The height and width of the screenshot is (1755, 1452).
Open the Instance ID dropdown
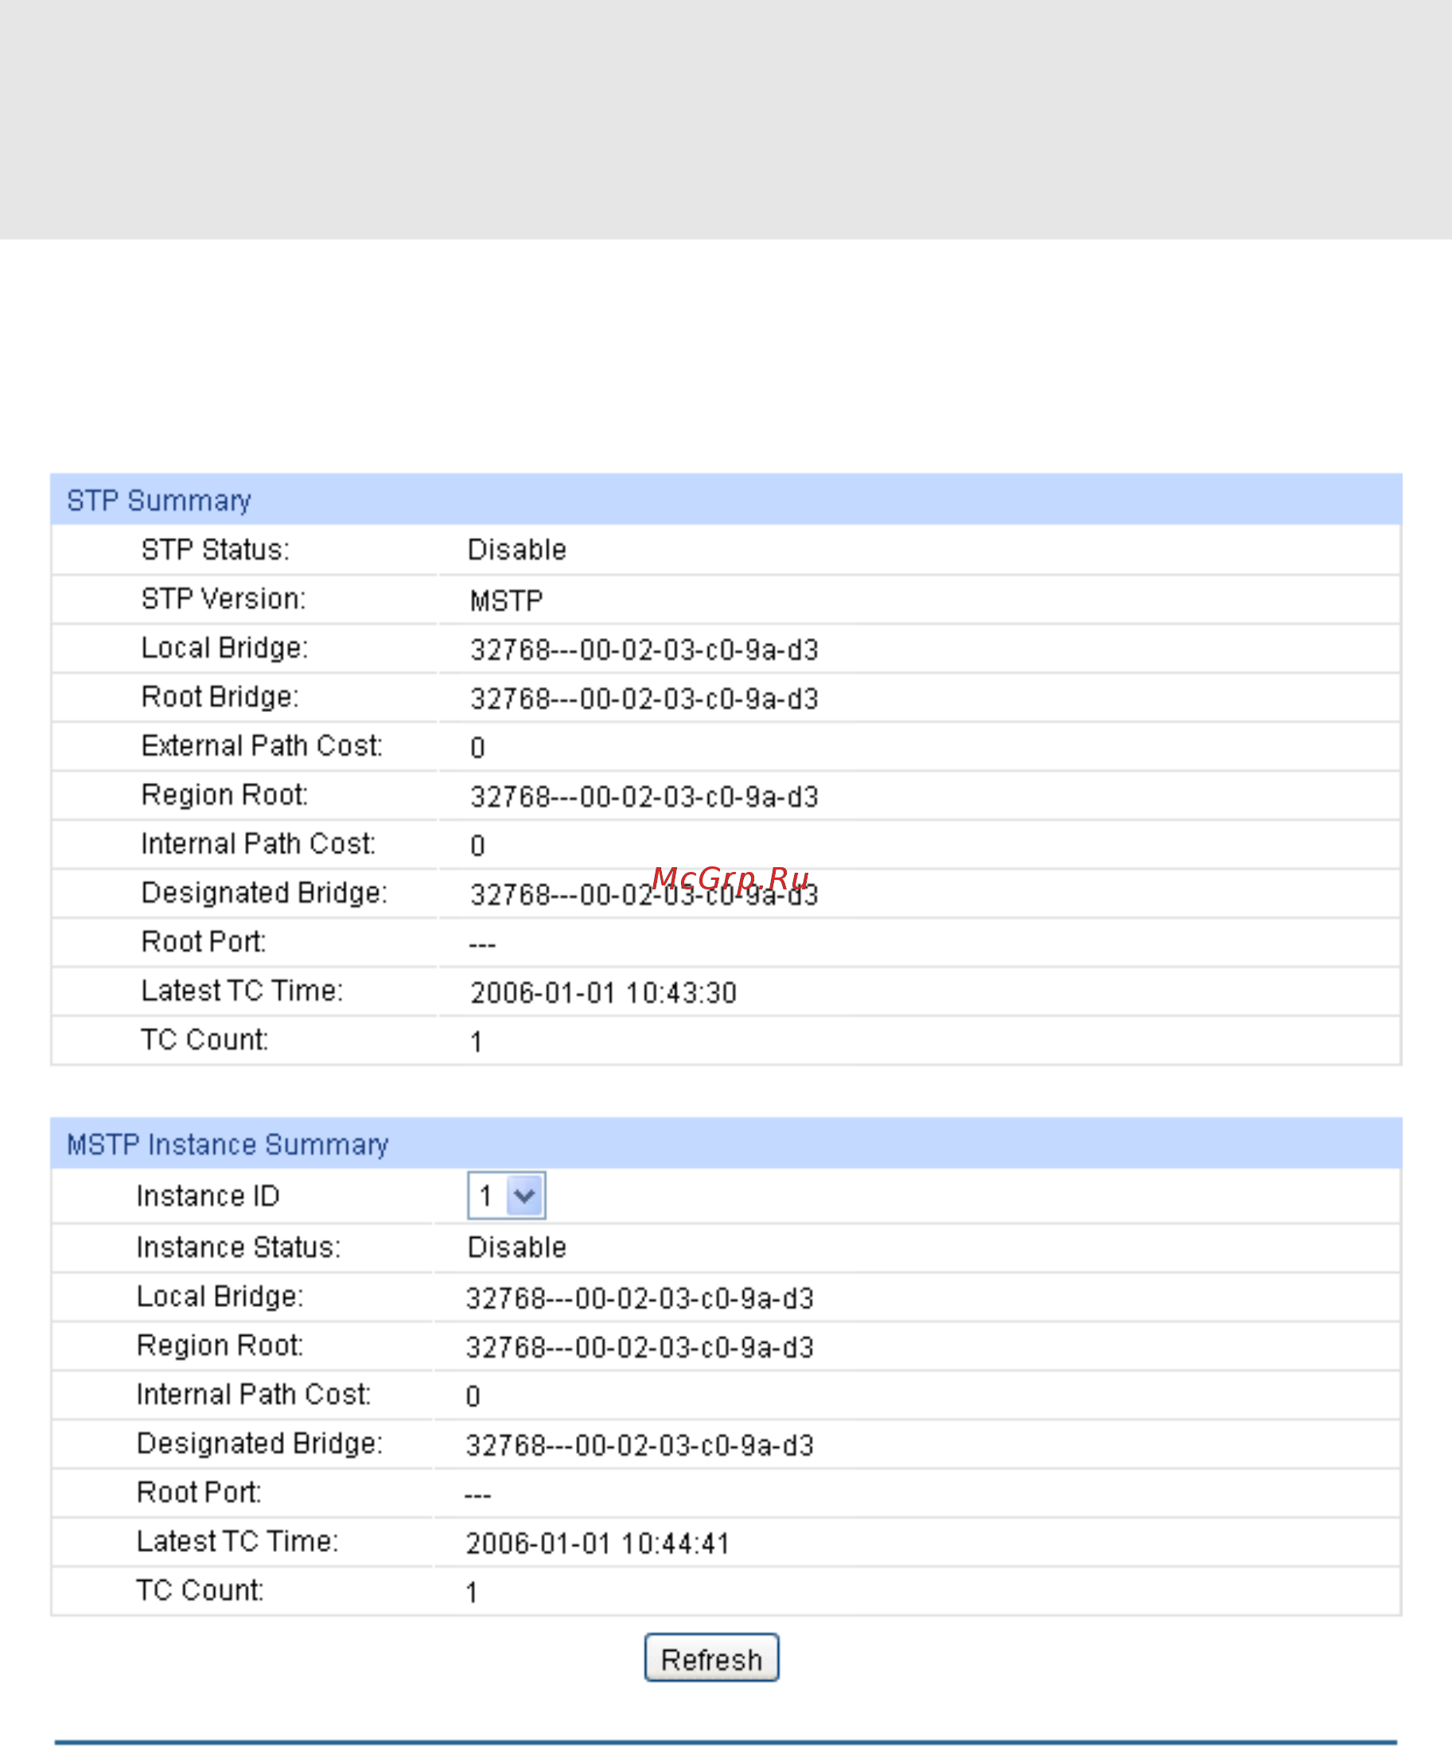pyautogui.click(x=507, y=1196)
